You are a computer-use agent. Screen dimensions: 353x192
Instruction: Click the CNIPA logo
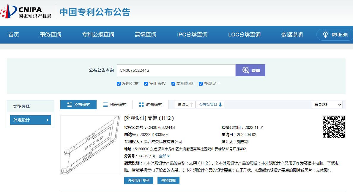[26, 12]
